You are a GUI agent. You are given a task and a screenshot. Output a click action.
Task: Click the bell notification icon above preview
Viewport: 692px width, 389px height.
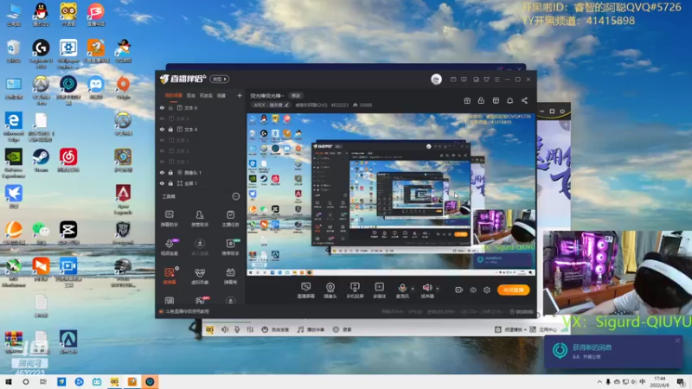tap(509, 100)
